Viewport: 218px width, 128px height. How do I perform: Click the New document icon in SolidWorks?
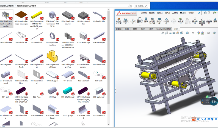[x=209, y=13]
